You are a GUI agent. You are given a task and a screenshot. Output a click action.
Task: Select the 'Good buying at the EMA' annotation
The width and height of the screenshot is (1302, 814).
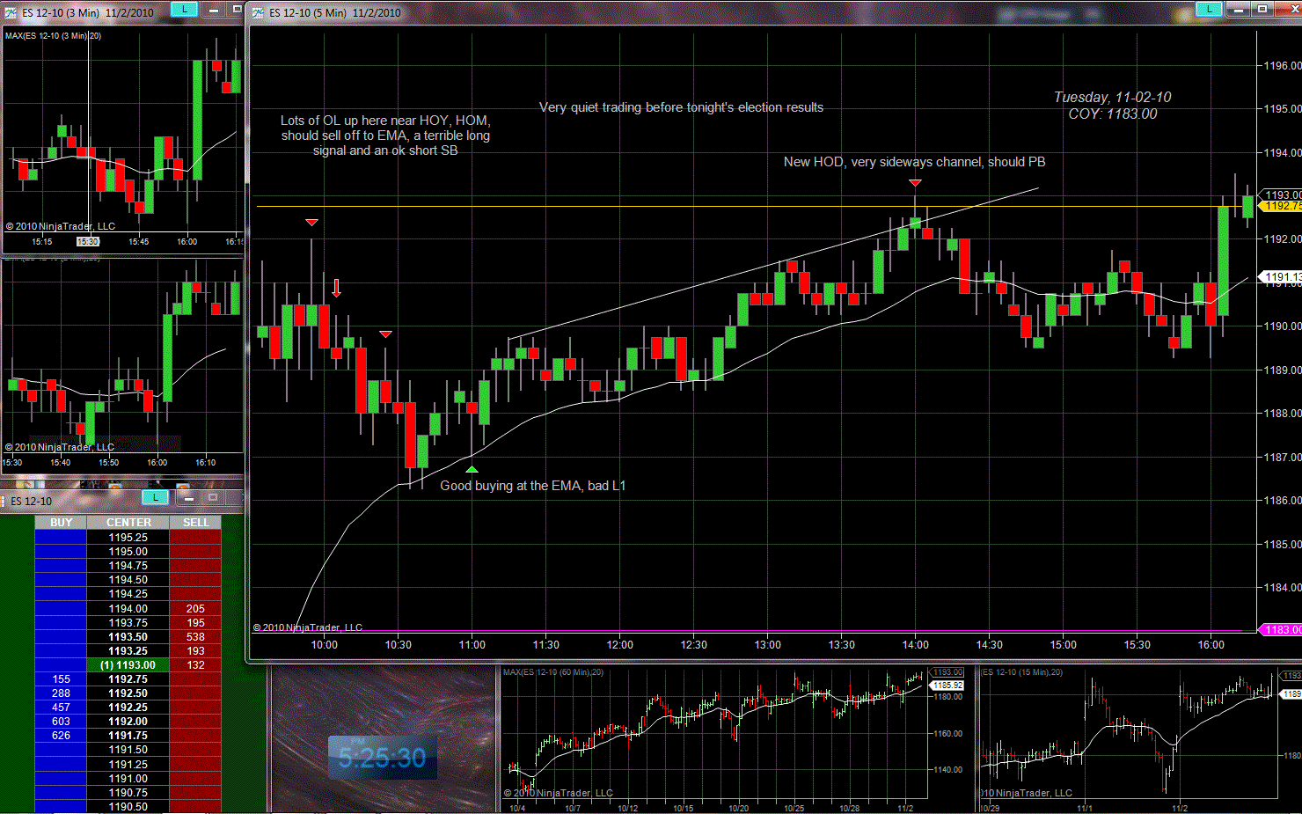532,486
